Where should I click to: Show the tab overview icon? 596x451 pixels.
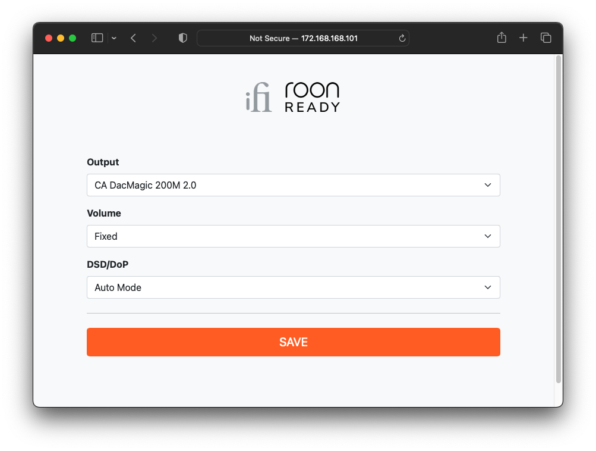[546, 37]
